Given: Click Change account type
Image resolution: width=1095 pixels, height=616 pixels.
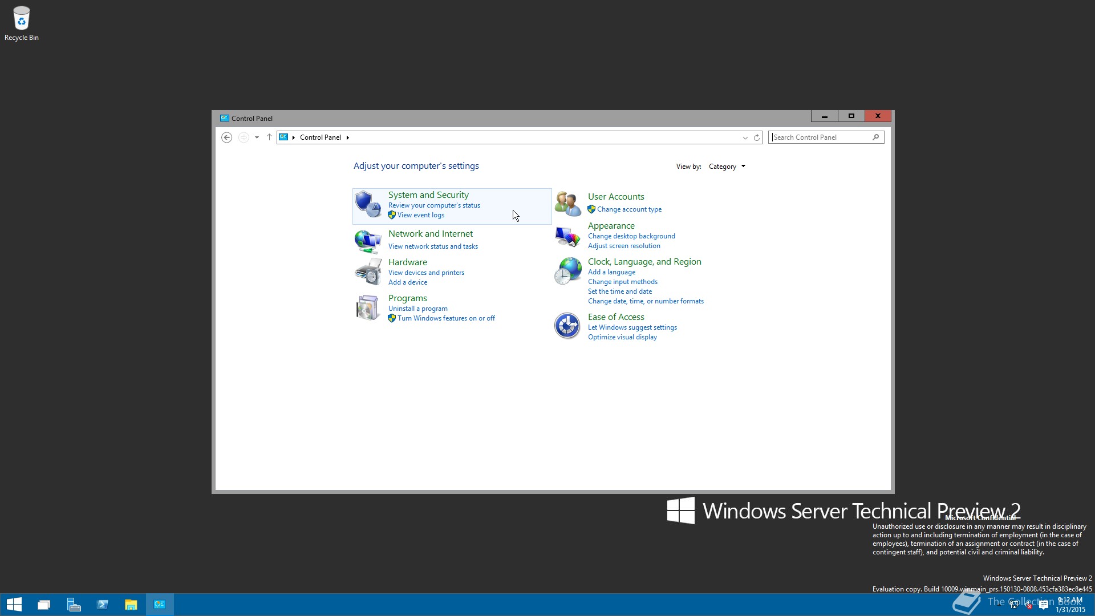Looking at the screenshot, I should click(630, 209).
